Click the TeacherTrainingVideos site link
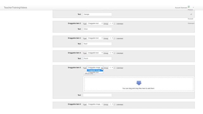This screenshot has height=114, width=203. tap(16, 8)
